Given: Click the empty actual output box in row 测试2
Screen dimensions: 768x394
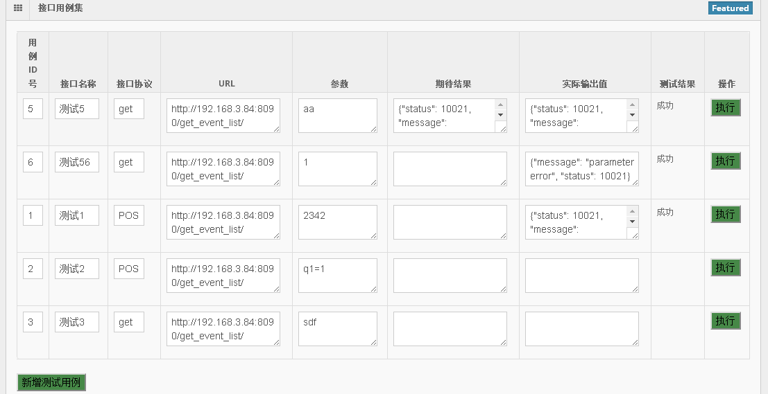Looking at the screenshot, I should click(x=582, y=275).
